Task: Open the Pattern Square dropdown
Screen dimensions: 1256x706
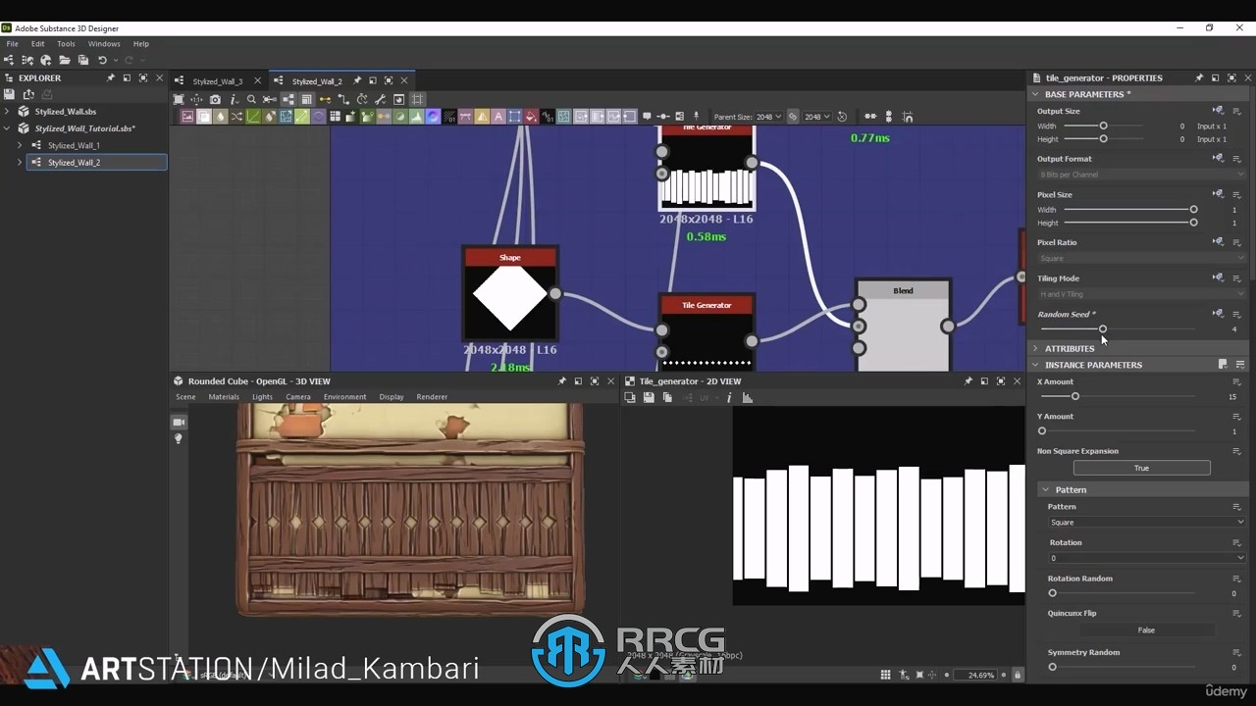Action: click(1146, 522)
